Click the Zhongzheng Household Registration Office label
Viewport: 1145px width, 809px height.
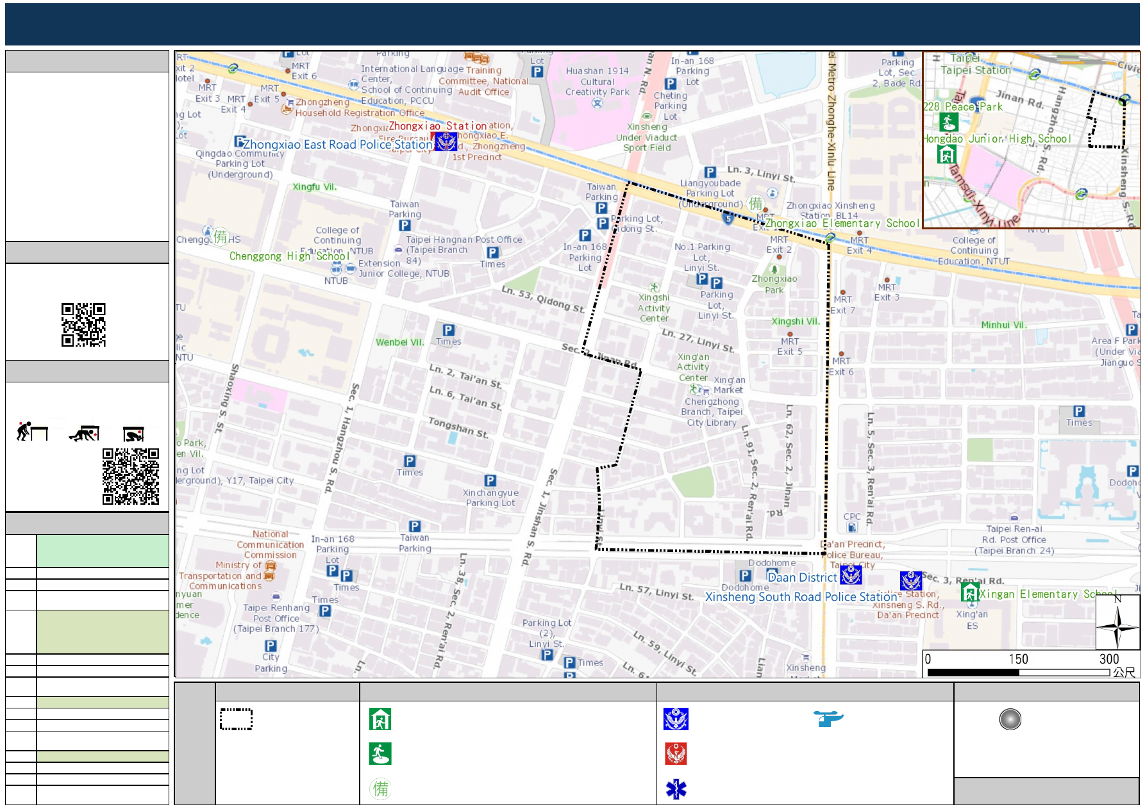[x=359, y=108]
